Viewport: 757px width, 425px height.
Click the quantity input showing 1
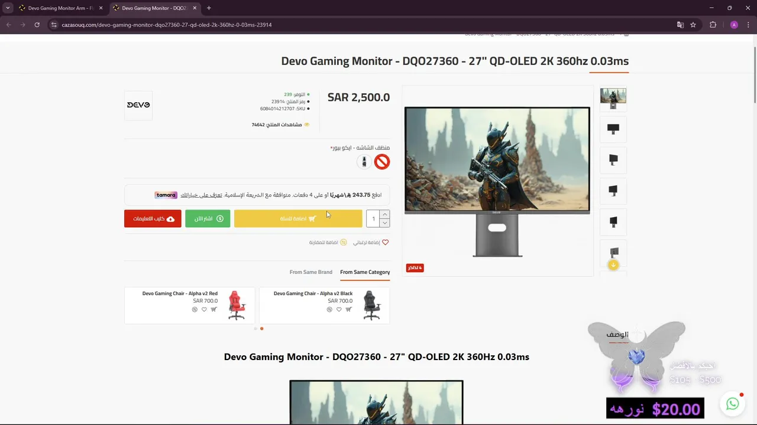[x=373, y=218]
